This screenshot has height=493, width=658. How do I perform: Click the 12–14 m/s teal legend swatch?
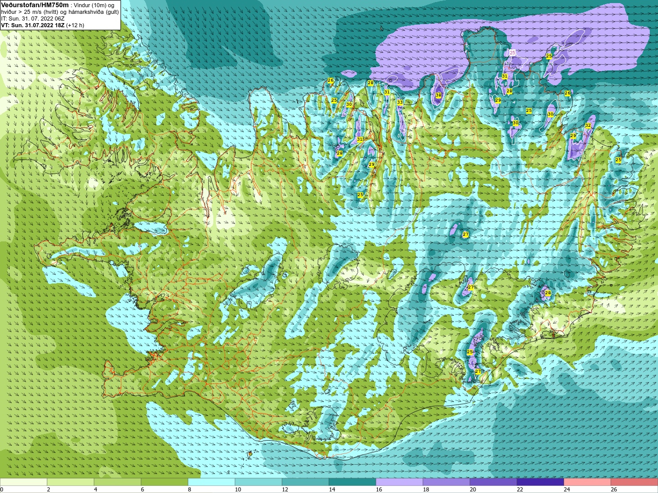pos(305,482)
